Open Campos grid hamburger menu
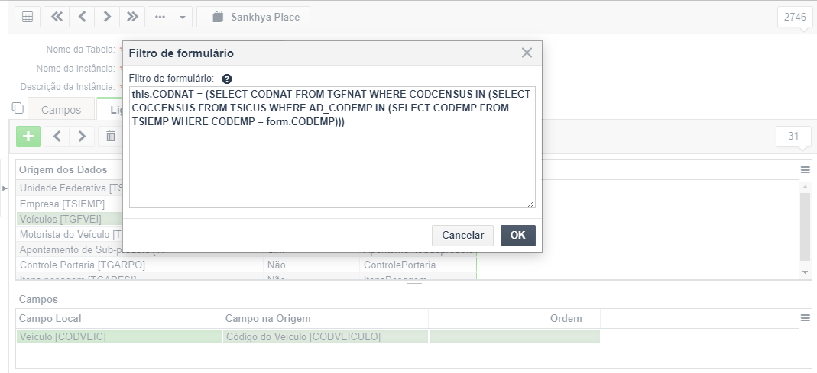Image resolution: width=817 pixels, height=373 pixels. 805,318
